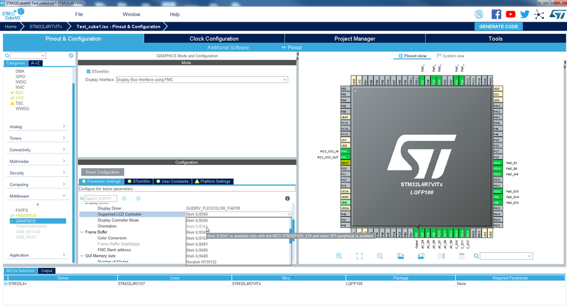This screenshot has width=567, height=307.
Task: Click the Reset Configuration button
Action: click(x=103, y=172)
